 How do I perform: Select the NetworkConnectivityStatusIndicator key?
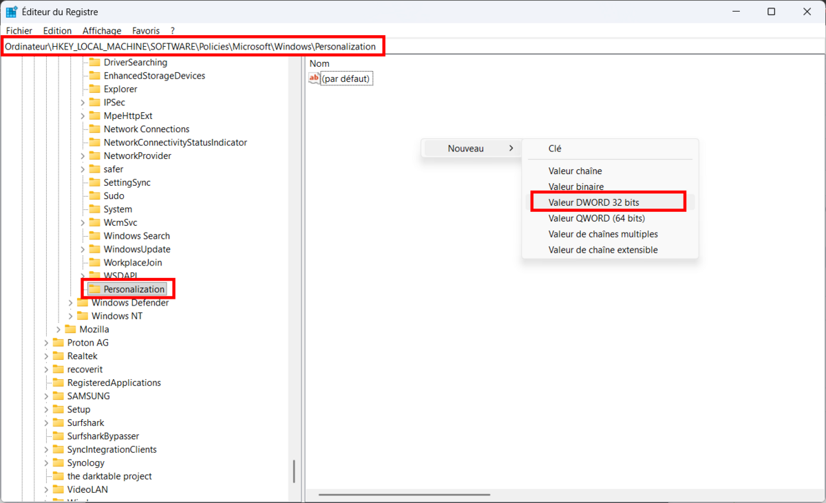(x=175, y=142)
